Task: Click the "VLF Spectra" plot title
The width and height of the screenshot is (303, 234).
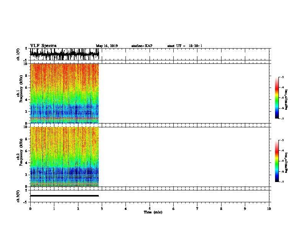Action: [x=43, y=46]
